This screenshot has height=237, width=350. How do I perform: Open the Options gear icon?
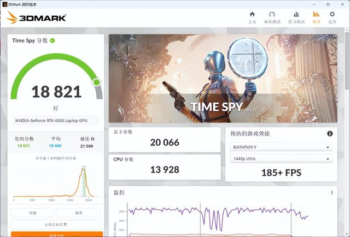[x=332, y=15]
